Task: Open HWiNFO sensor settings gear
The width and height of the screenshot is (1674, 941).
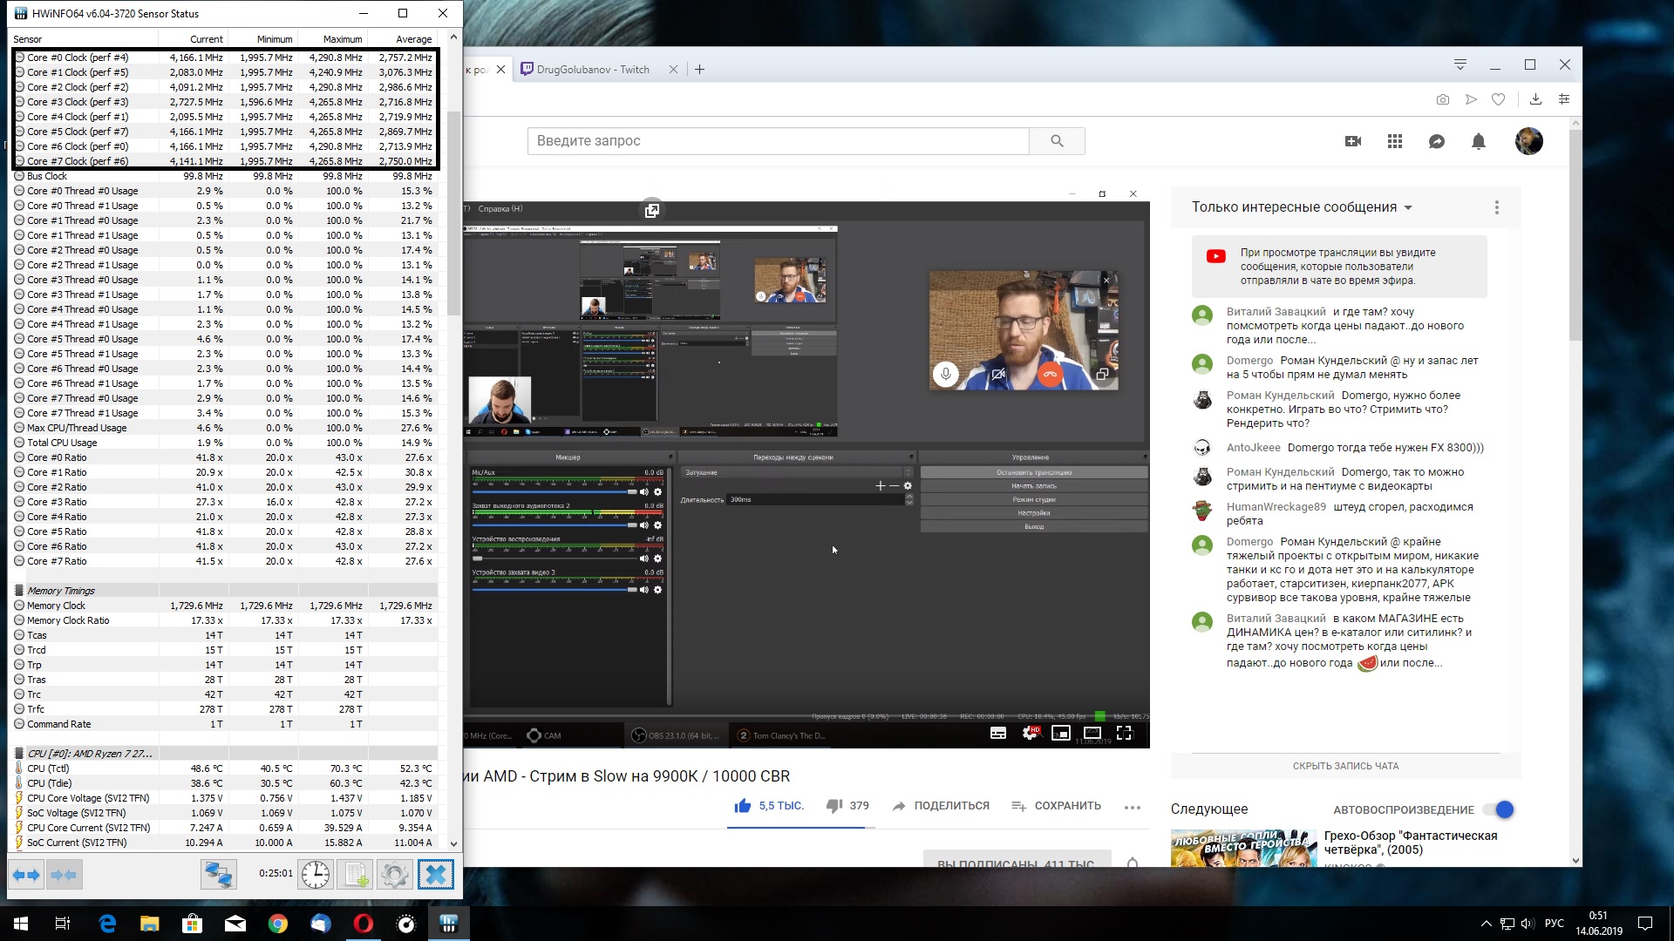Action: (x=394, y=874)
